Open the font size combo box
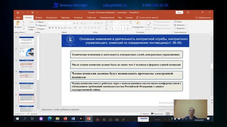 tap(70, 23)
